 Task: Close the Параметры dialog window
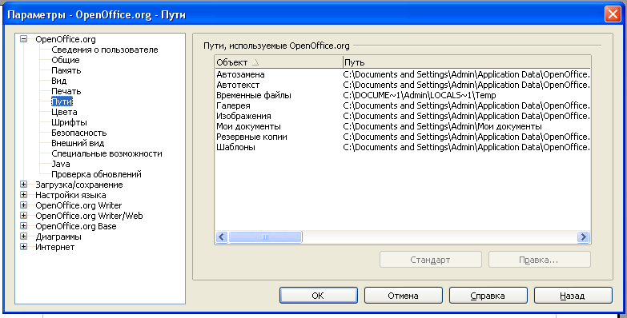coord(613,14)
